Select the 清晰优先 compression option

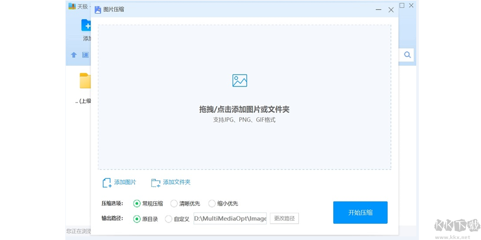(x=174, y=203)
